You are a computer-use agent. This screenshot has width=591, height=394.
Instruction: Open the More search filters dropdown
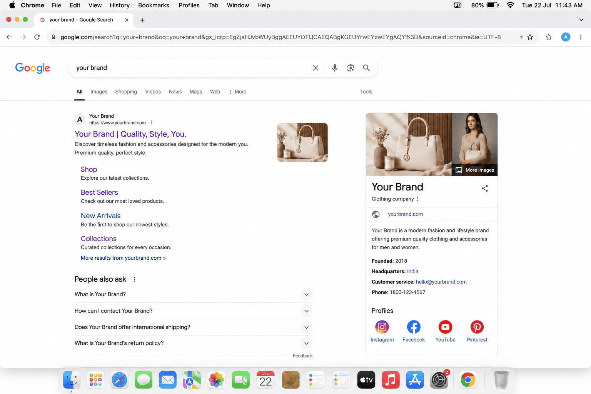point(237,92)
